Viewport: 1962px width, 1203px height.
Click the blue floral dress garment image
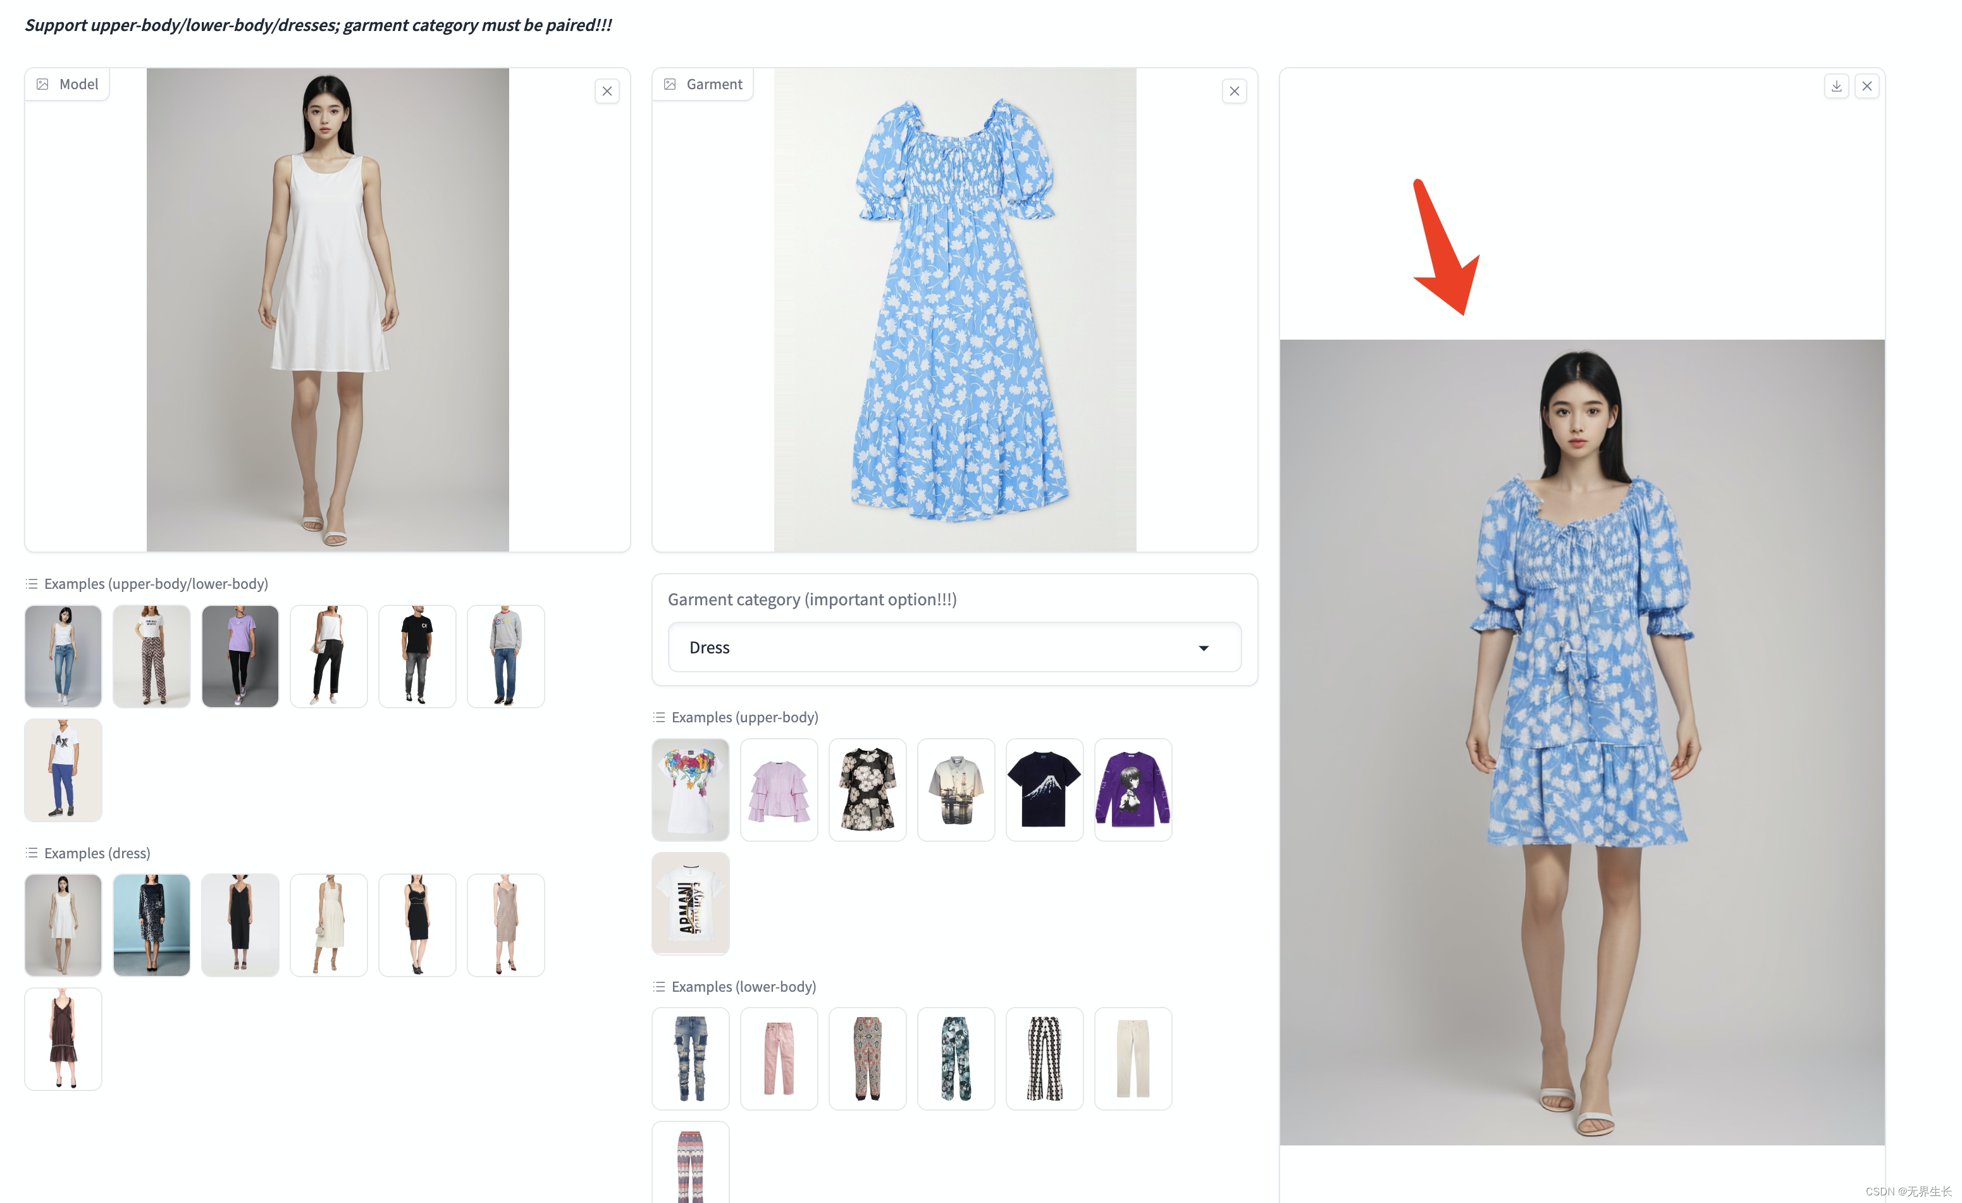[x=954, y=311]
